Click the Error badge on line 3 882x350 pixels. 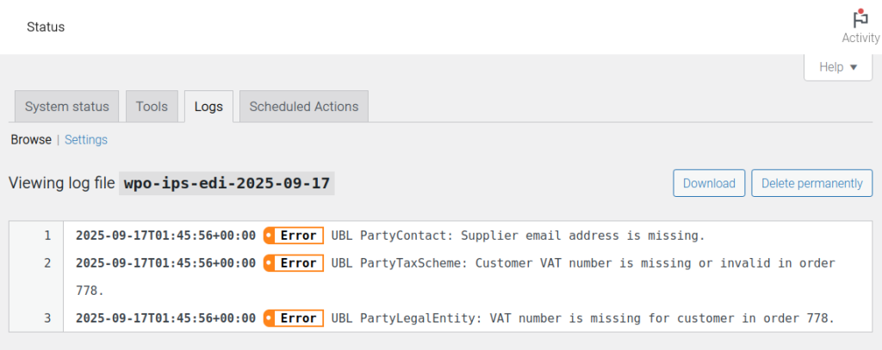tap(294, 318)
